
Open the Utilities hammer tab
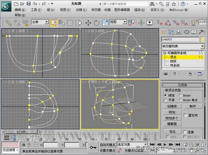201,32
